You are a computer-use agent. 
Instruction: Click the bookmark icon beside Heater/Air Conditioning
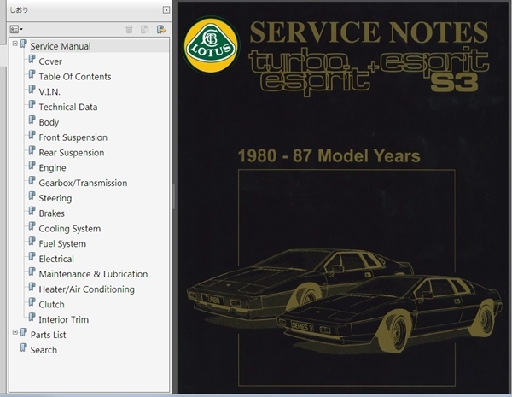pos(32,287)
